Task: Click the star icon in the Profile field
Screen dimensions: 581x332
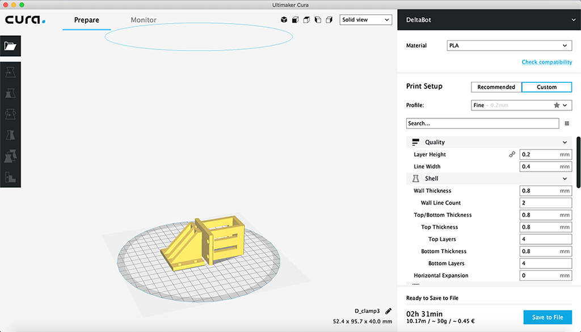Action: click(x=557, y=105)
